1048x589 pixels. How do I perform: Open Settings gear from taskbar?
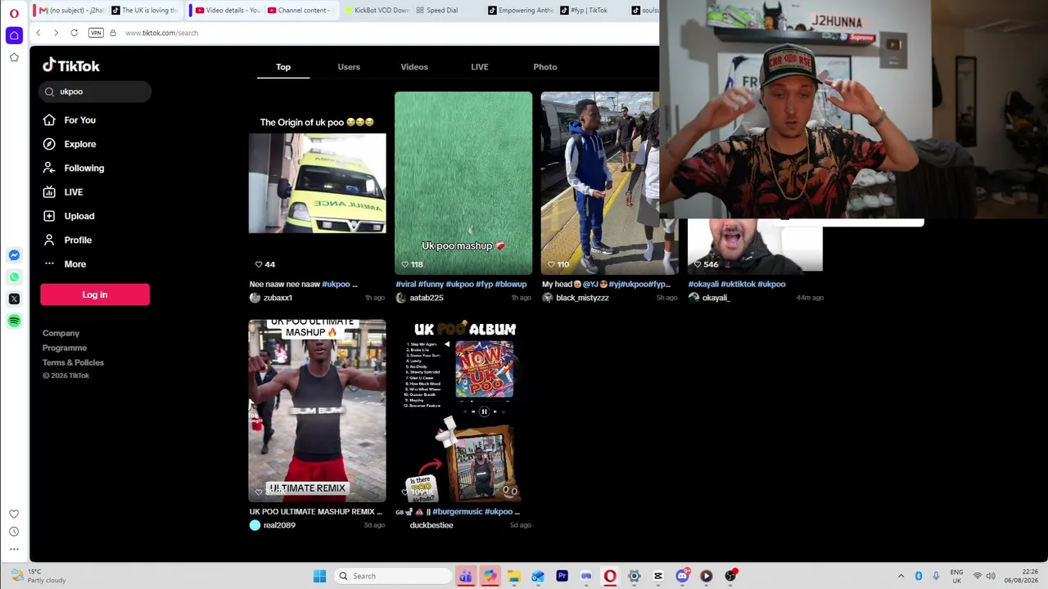click(634, 576)
